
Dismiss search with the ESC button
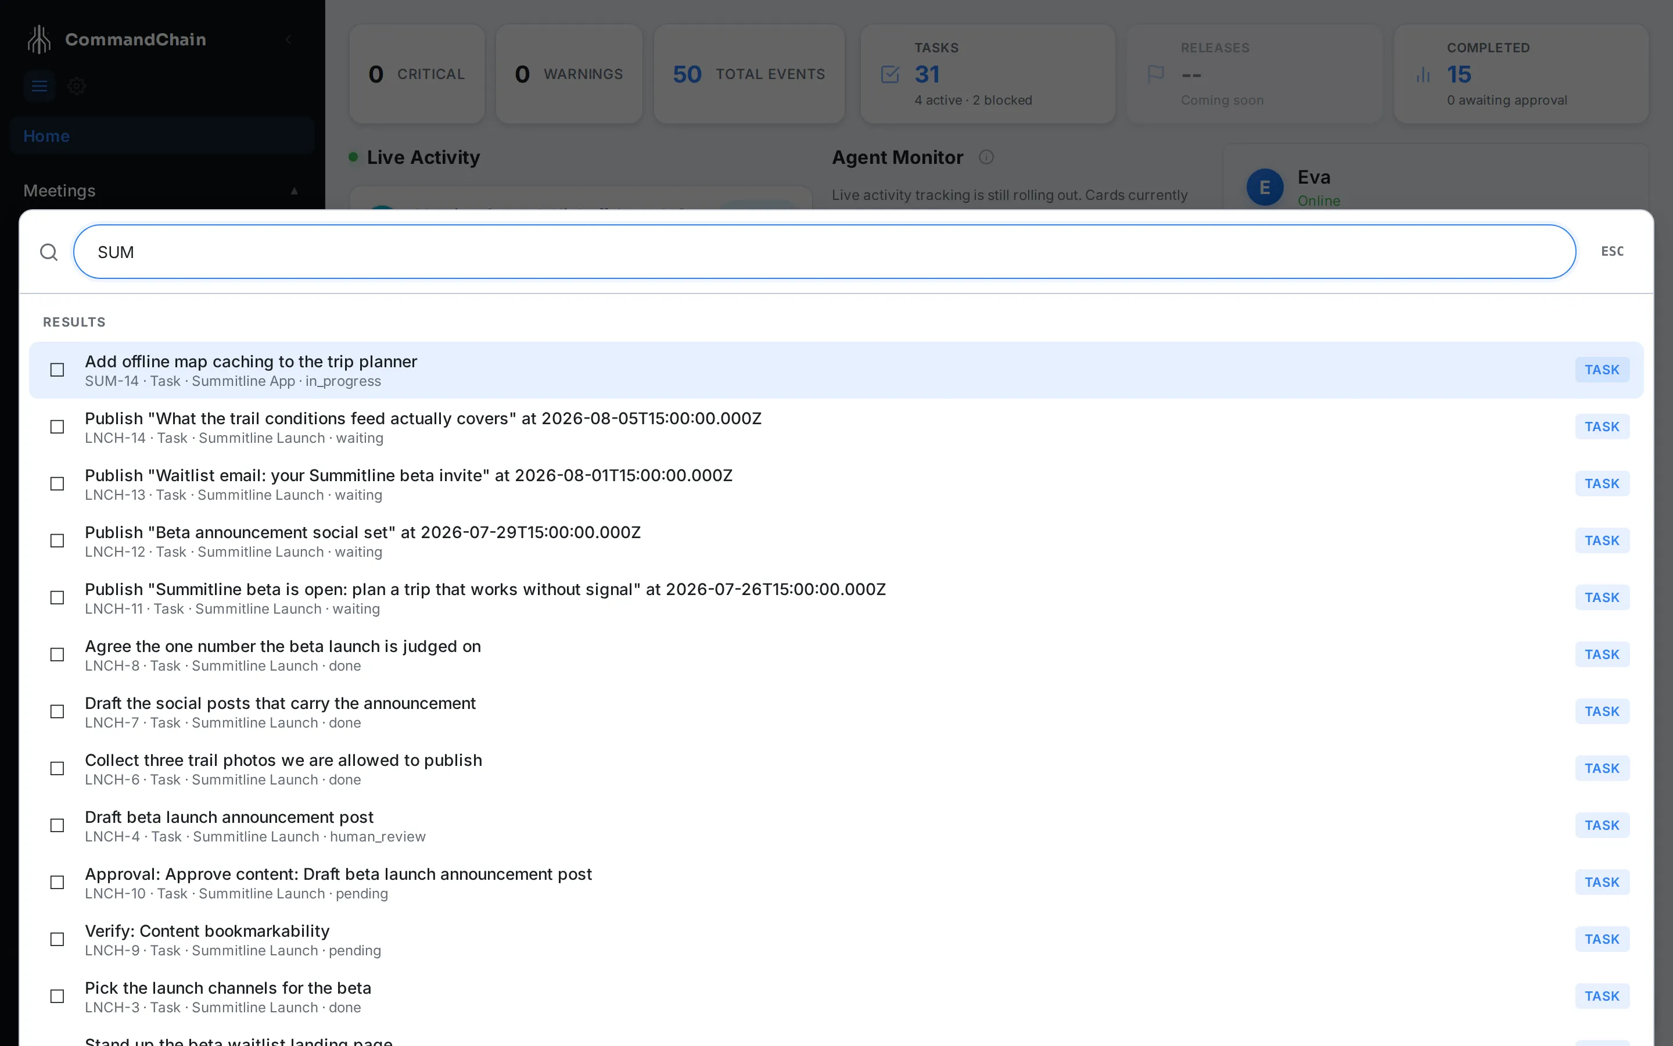pos(1612,251)
